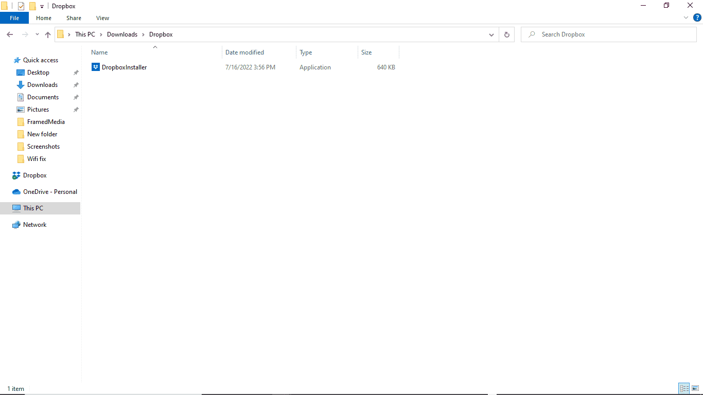Click the address bar folder icon
The height and width of the screenshot is (395, 703).
pos(61,34)
